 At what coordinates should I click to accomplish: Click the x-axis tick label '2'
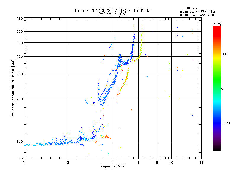tap(68, 163)
